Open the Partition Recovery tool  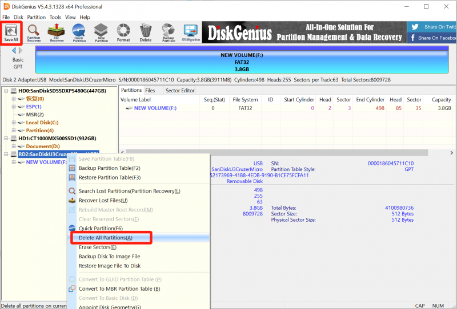(34, 32)
